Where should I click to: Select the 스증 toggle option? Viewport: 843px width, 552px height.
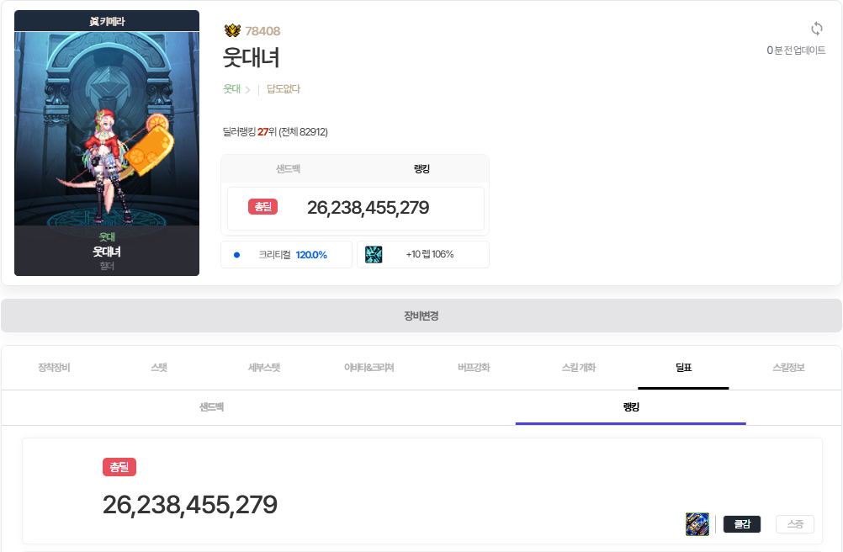(795, 524)
